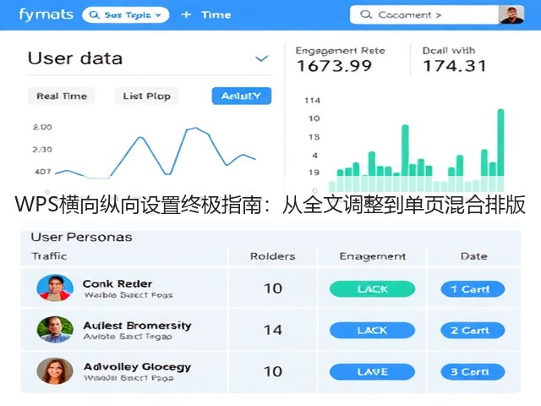Viewport: 541px width, 406px height.
Task: Switch to the List Plop tab
Action: (x=146, y=96)
